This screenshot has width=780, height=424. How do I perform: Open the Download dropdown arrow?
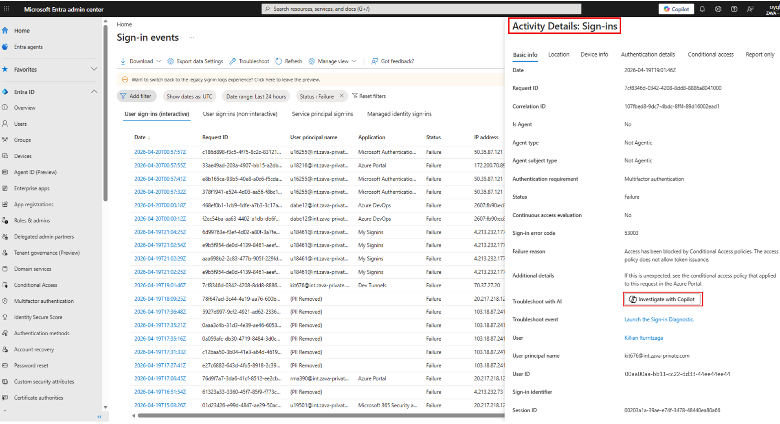click(x=159, y=61)
